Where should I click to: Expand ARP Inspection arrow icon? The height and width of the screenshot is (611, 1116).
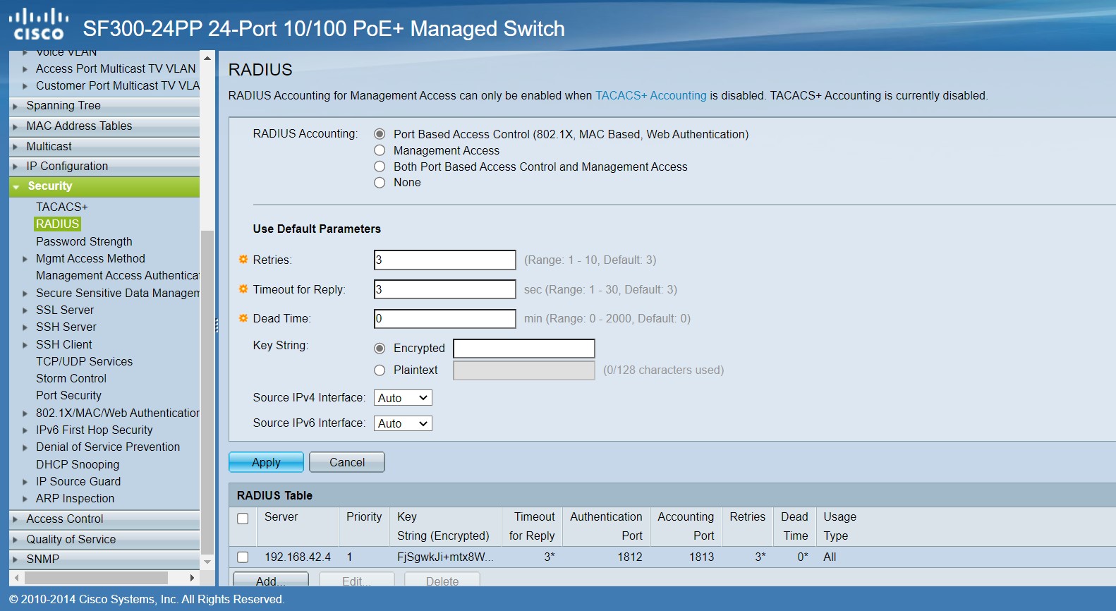[25, 499]
